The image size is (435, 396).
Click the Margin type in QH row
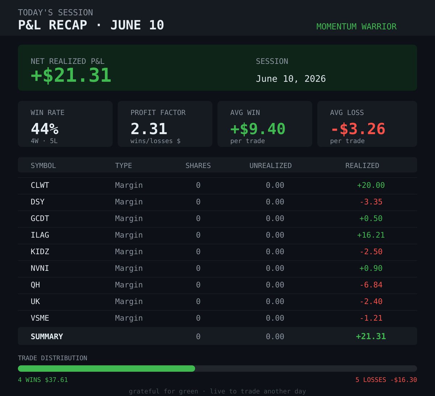pos(129,285)
